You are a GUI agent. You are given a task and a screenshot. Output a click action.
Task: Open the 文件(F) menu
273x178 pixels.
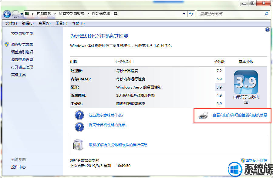11,23
